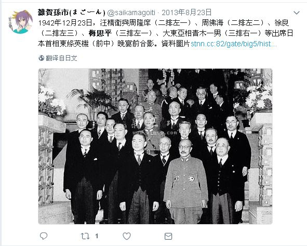Click the tweet text mentioning 東條英機
Image resolution: width=307 pixels, height=246 pixels.
(165, 33)
